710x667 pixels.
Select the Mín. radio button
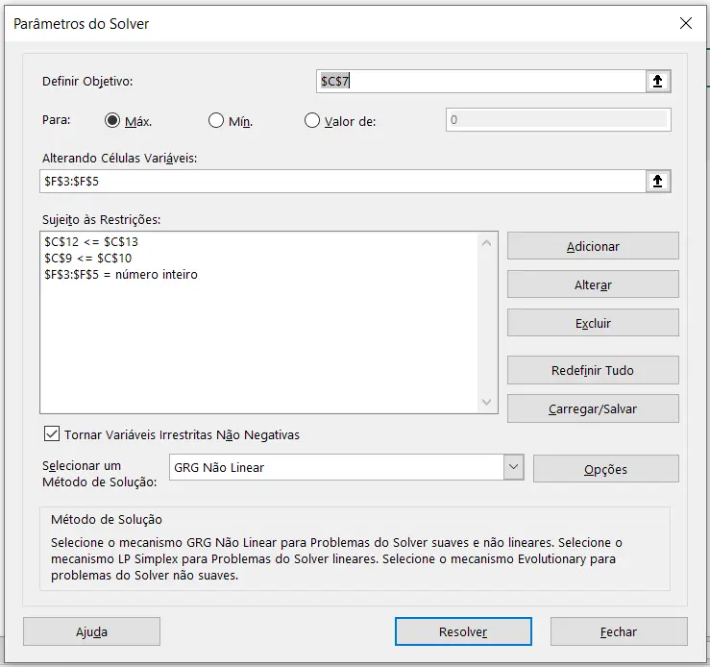216,121
